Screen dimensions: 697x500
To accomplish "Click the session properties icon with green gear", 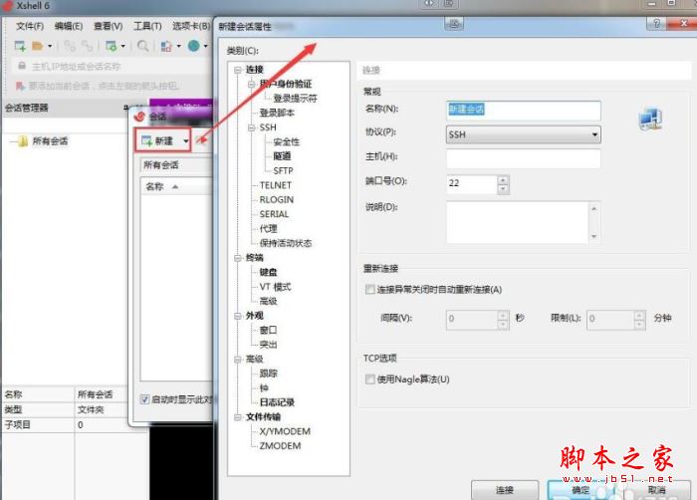I will [x=111, y=46].
